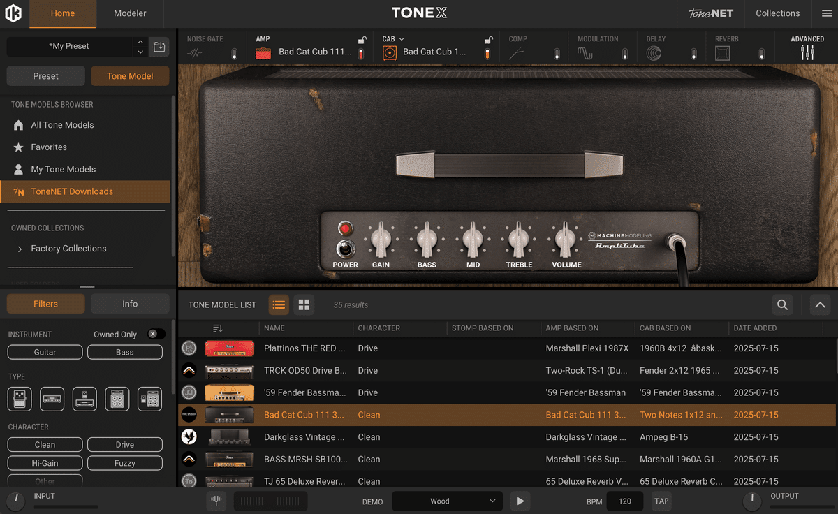Flip the amp POWER toggle switch
This screenshot has width=838, height=514.
click(x=344, y=249)
